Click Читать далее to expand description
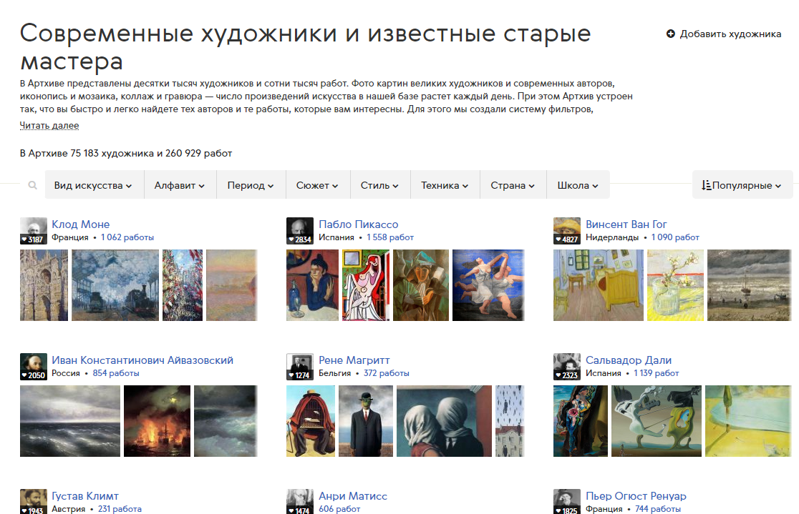The height and width of the screenshot is (514, 799). coord(49,125)
